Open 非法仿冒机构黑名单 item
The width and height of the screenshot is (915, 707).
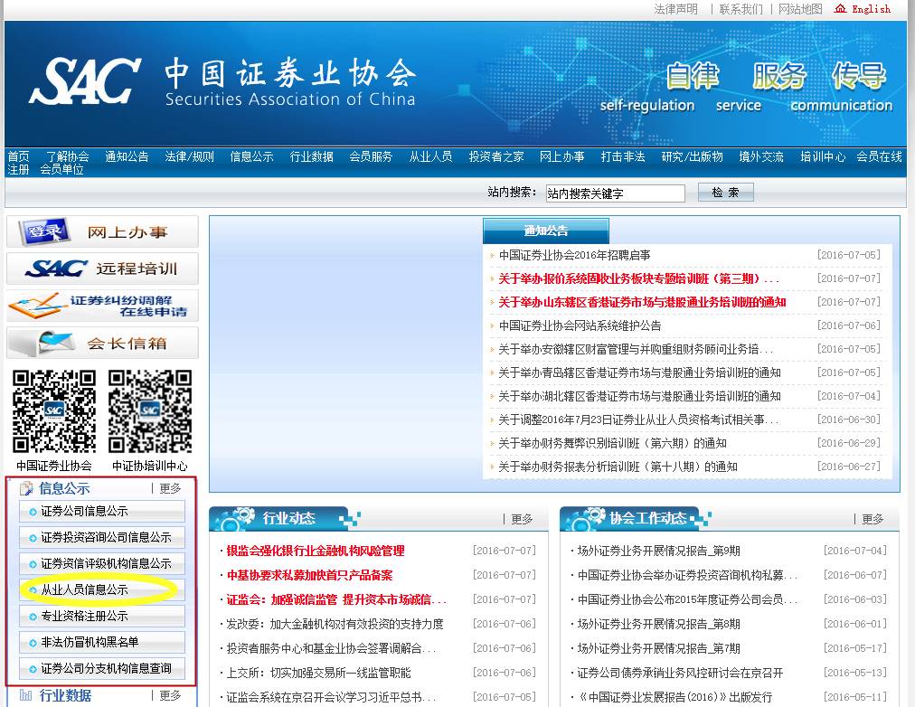102,642
